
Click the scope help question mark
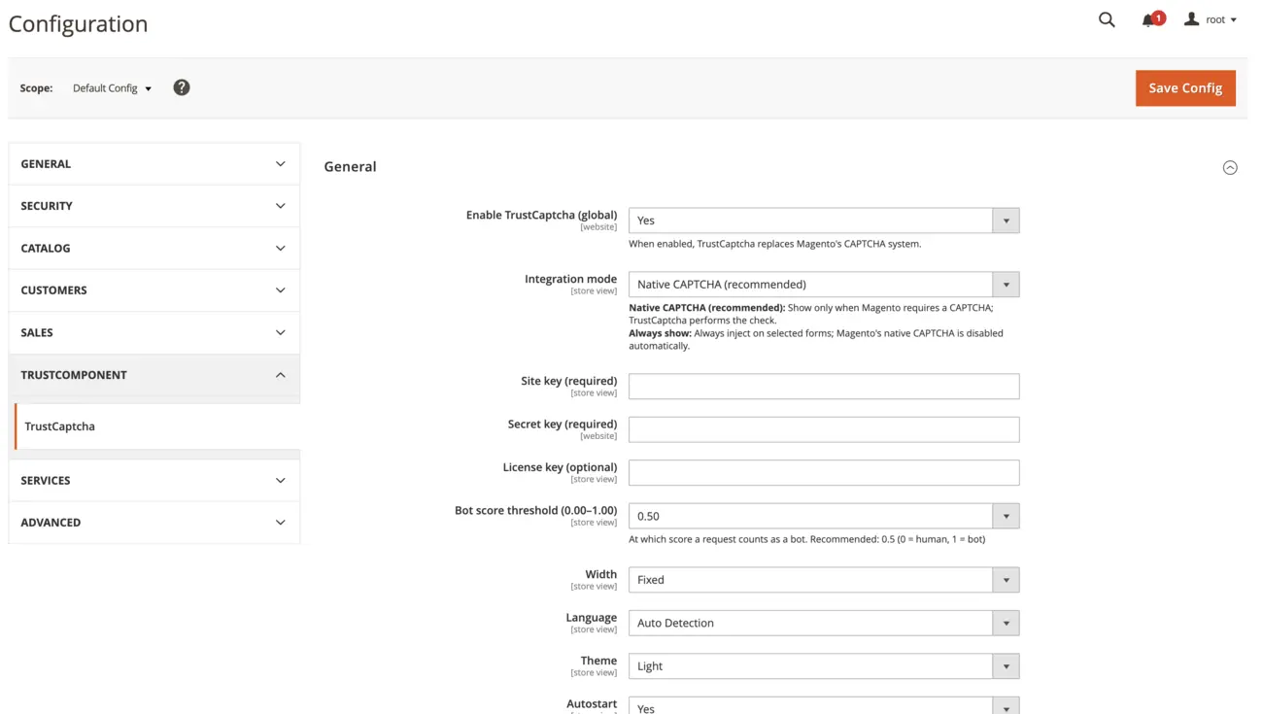click(x=182, y=87)
